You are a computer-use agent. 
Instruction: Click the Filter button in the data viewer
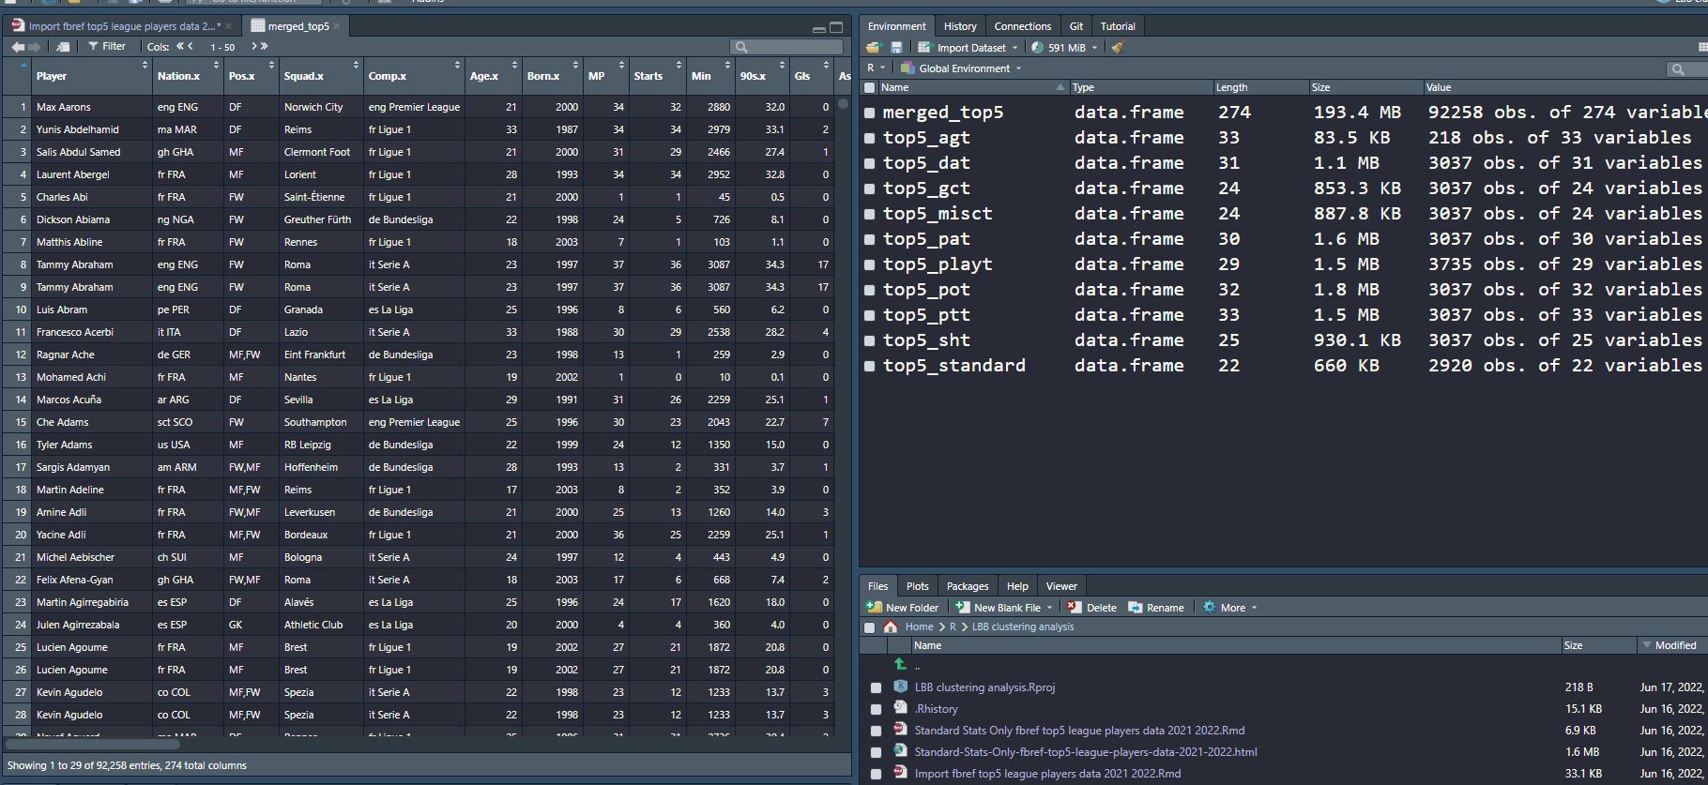(107, 46)
